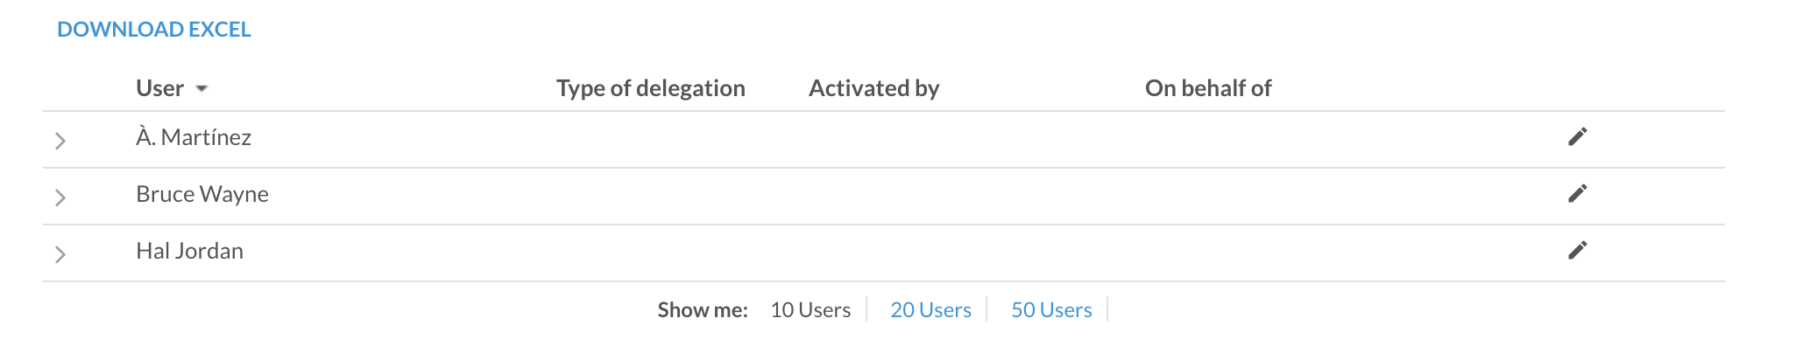Click the edit pencil for Bruce Wayne

coord(1577,193)
